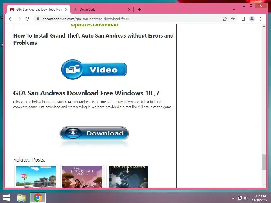Viewport: 271px width, 203px height.
Task: Open the first related post thumbnail
Action: click(x=36, y=176)
